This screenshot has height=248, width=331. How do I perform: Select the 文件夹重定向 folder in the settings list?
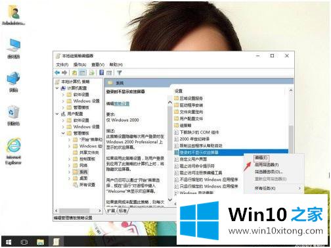[188, 112]
